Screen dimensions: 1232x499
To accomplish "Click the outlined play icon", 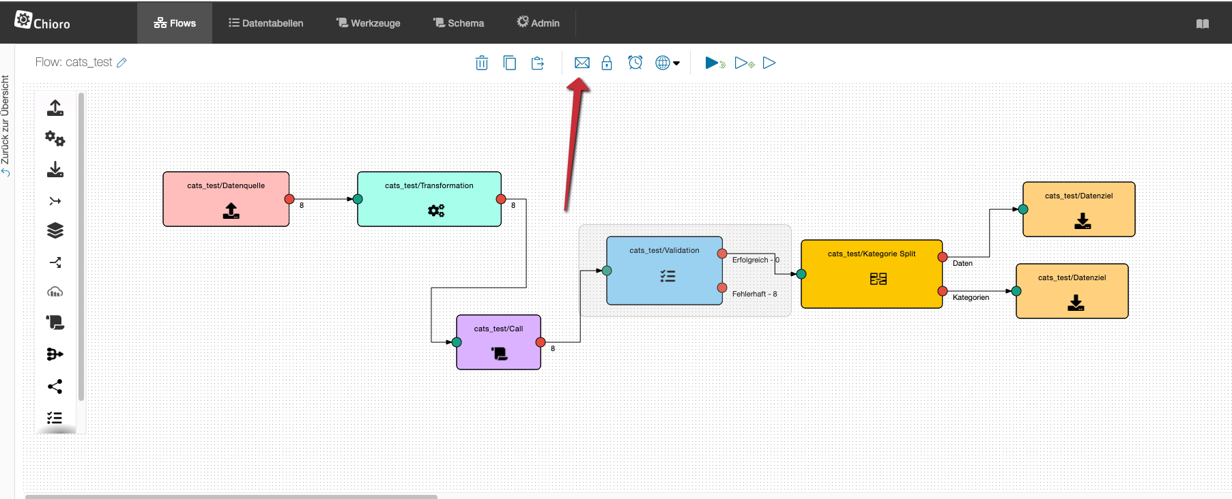I will point(769,63).
